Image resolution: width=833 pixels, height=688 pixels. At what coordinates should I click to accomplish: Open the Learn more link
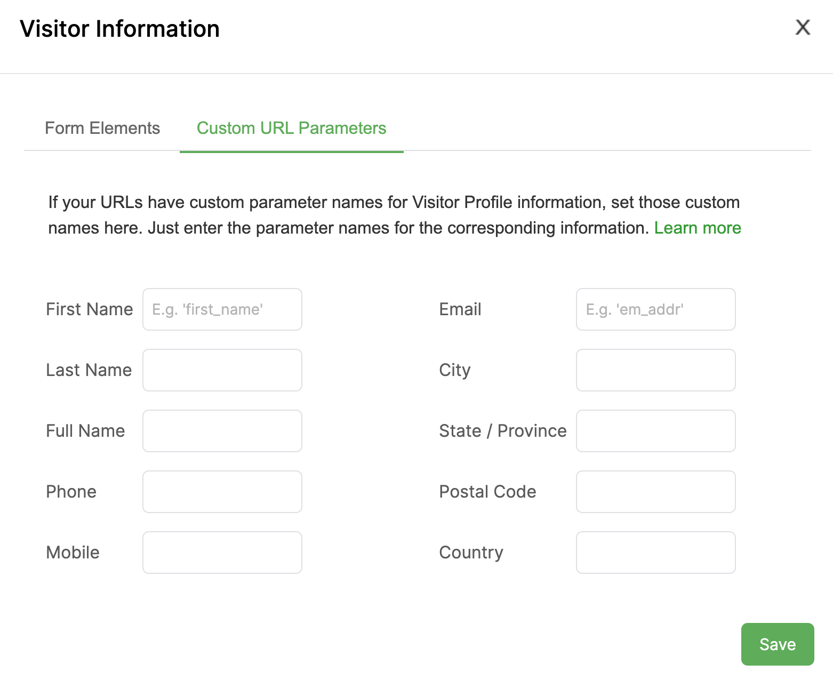point(697,228)
